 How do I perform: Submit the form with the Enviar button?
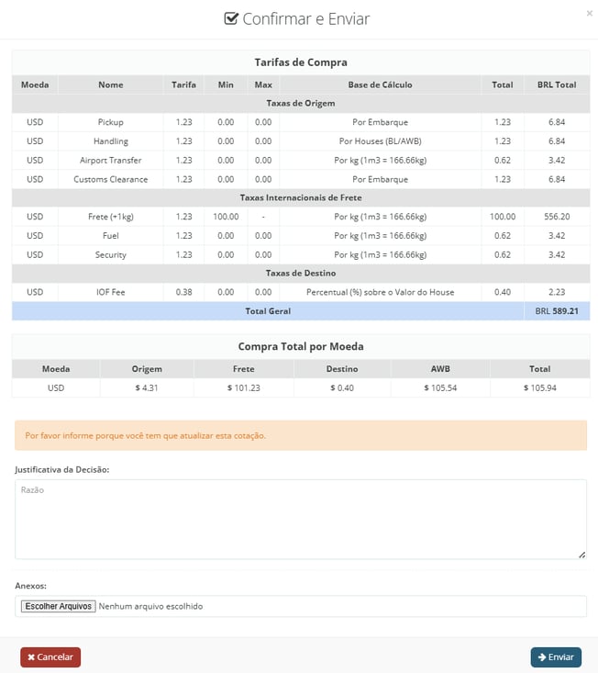[x=556, y=657]
